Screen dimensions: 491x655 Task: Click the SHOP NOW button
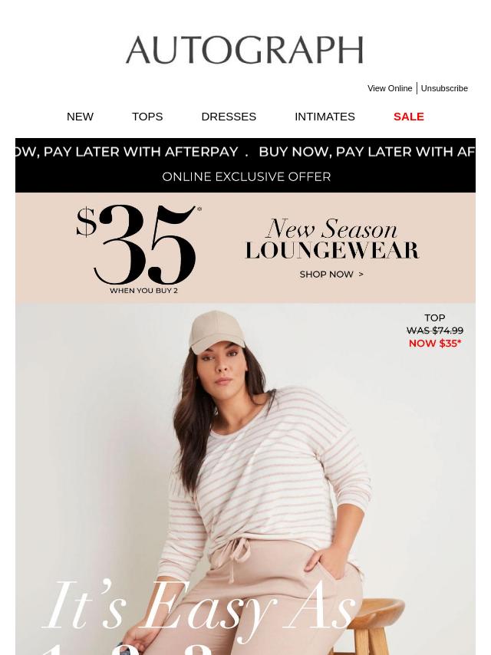(331, 275)
